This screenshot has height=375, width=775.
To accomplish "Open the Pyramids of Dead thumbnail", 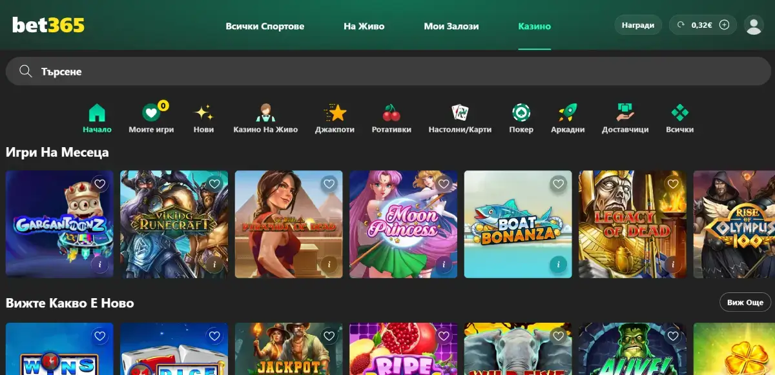I will (x=289, y=224).
